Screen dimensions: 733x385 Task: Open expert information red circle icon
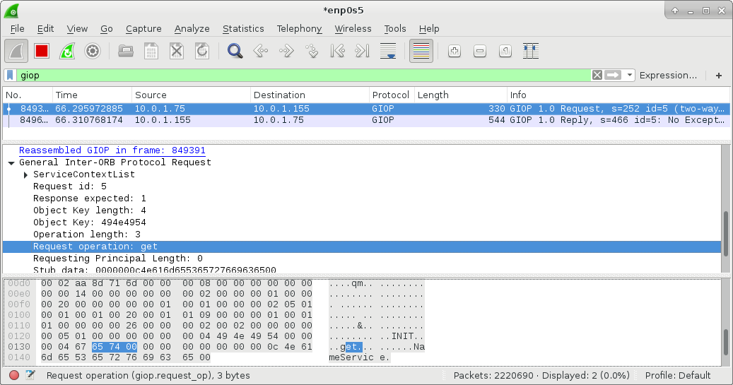[x=14, y=375]
